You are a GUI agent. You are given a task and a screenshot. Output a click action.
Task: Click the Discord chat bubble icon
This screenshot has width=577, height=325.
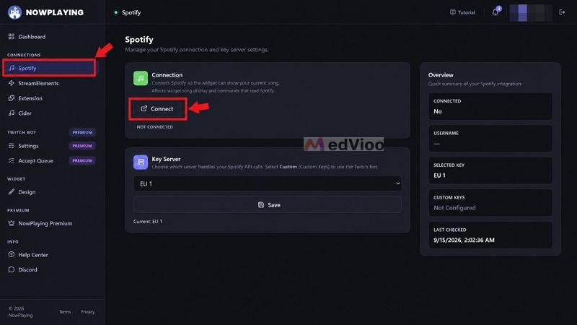12,269
